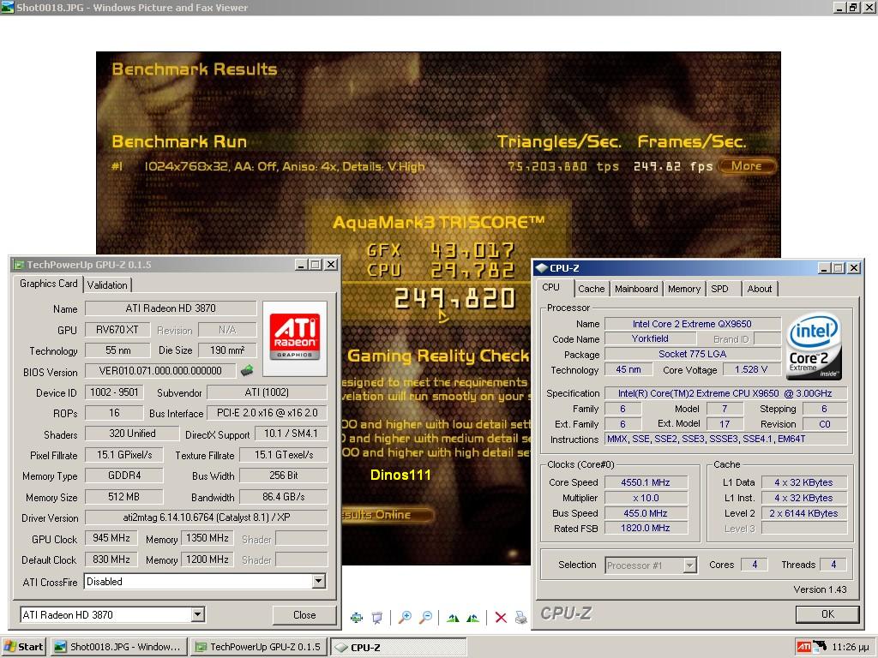Screen dimensions: 878x658
Task: Delete the picture with the red X icon
Action: tap(501, 618)
